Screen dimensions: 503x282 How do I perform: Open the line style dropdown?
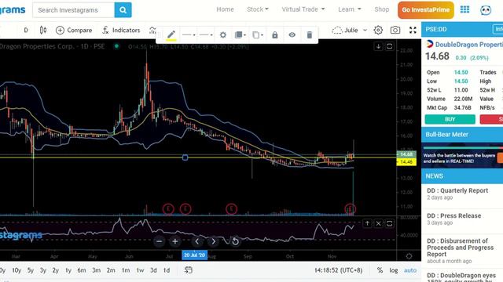pos(189,34)
